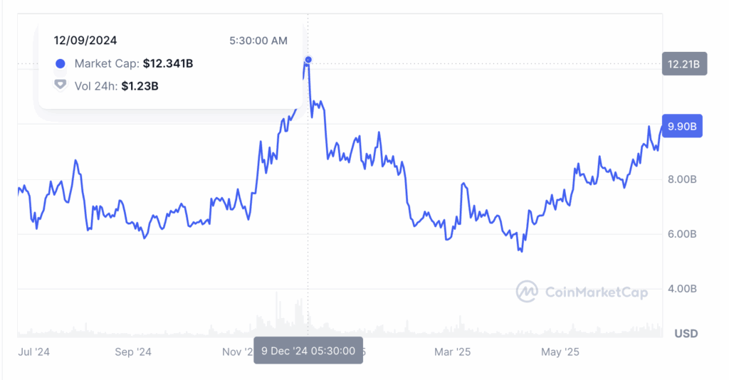This screenshot has height=380, width=729.
Task: Click the 6.00B y-axis label
Action: [x=682, y=234]
